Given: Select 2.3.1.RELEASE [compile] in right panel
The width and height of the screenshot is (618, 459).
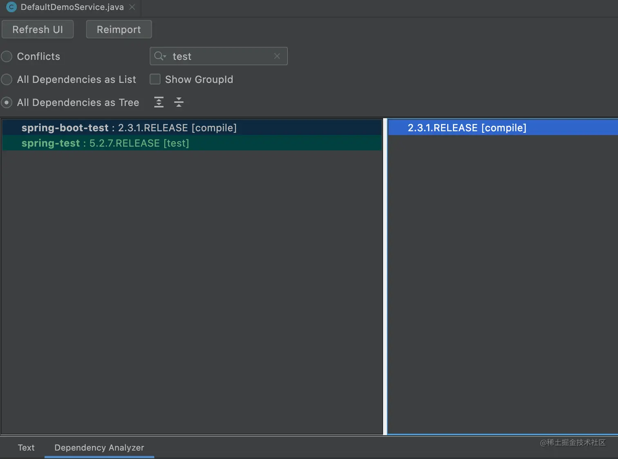Looking at the screenshot, I should 503,128.
